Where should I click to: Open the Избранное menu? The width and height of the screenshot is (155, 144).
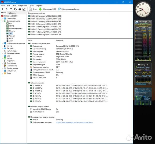(x=22, y=6)
